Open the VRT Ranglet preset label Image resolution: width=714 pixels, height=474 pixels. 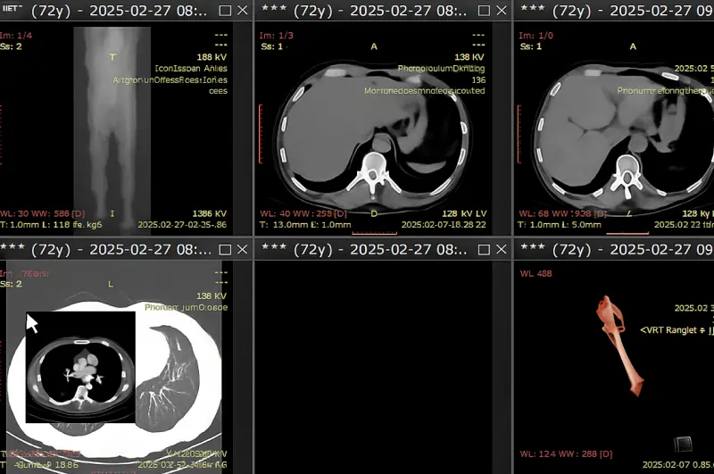coord(677,329)
